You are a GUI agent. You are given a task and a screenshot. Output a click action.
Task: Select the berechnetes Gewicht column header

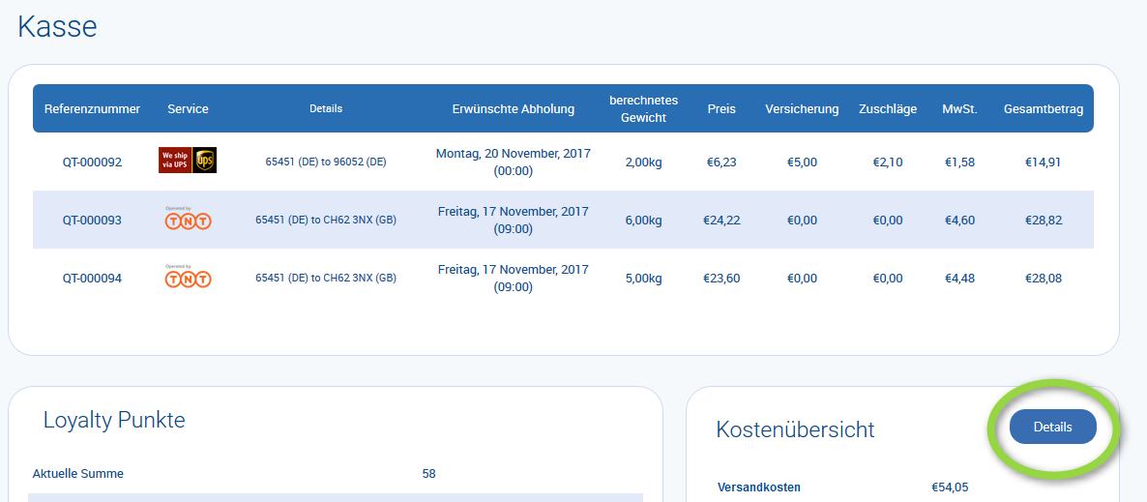[x=644, y=108]
